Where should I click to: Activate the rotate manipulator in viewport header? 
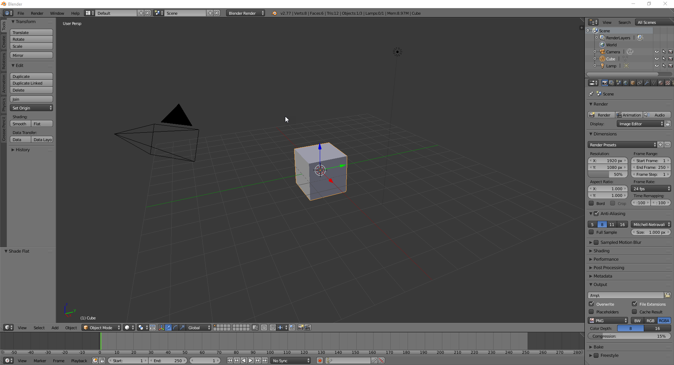(x=175, y=328)
